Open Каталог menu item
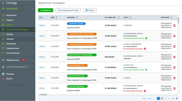 (10, 25)
